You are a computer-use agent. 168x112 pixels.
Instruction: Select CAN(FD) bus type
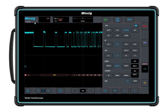click(126, 30)
